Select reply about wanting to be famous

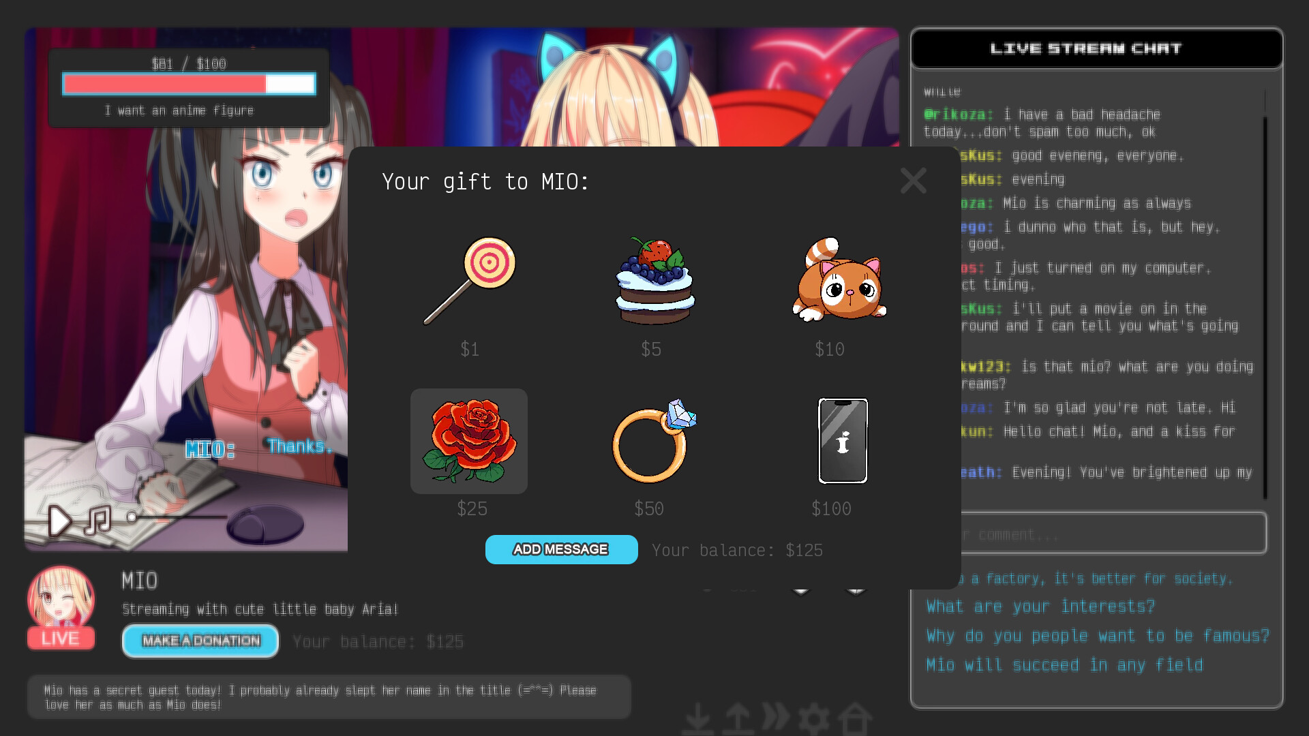tap(1097, 636)
